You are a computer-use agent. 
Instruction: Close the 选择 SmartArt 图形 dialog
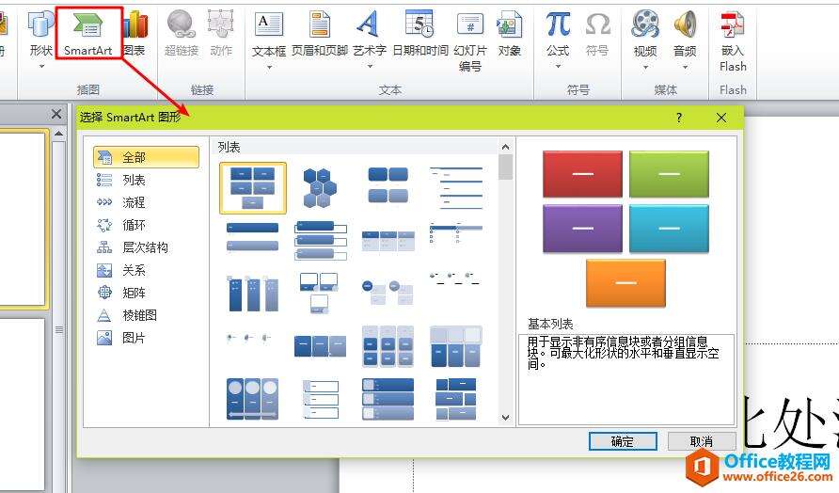tap(721, 118)
